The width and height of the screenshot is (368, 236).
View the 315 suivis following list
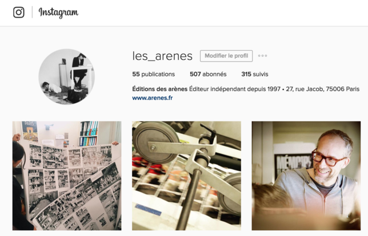tap(255, 74)
